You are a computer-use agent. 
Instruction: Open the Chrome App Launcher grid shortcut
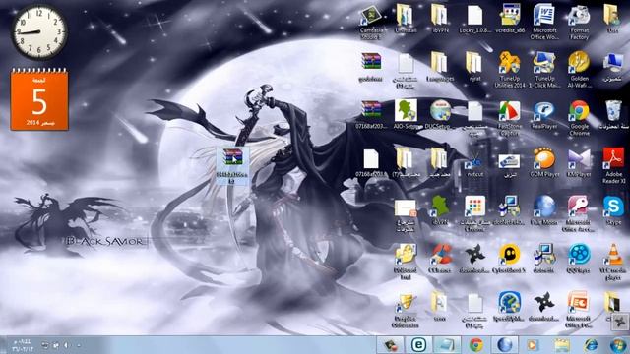[x=474, y=214]
